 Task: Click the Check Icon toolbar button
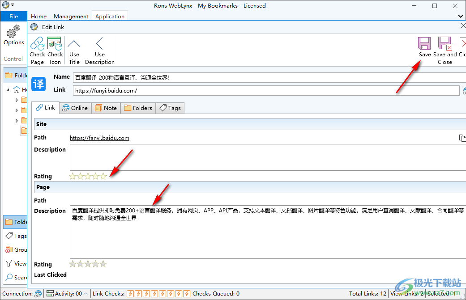(55, 44)
